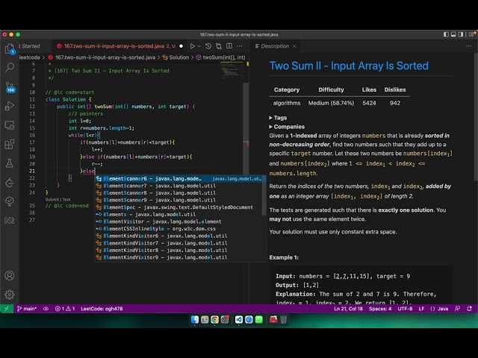
Task: Open the Testing beaker view
Action: pyautogui.click(x=10, y=163)
